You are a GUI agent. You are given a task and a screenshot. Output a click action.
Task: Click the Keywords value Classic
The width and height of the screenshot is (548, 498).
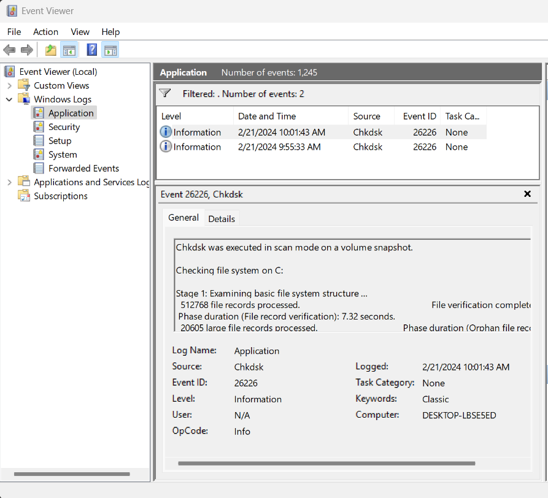[x=436, y=399]
